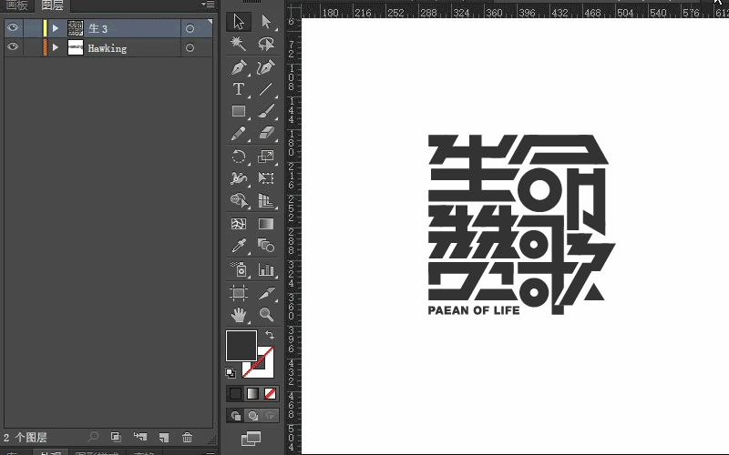Apply Gradient mode button below swatches

252,394
